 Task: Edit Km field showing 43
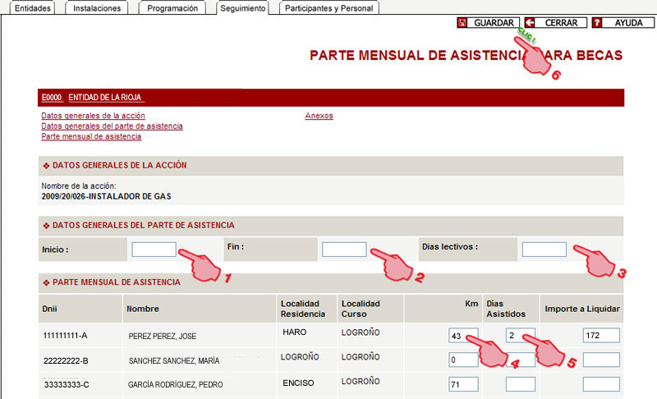click(x=463, y=336)
